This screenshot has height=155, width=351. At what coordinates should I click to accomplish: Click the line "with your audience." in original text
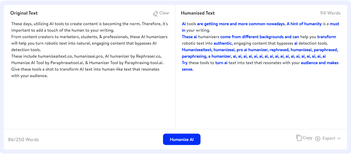click(x=30, y=76)
